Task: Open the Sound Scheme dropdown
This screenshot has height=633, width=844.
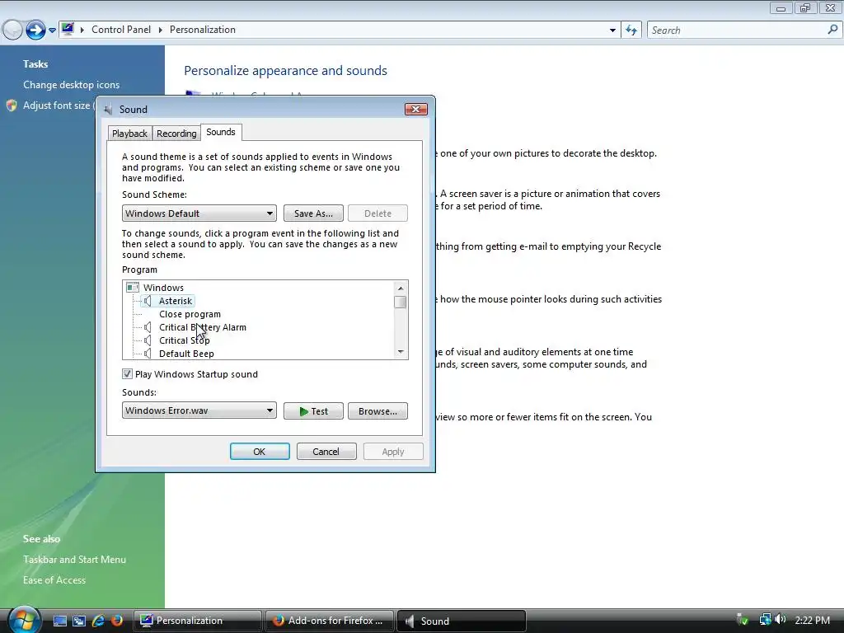Action: click(x=199, y=213)
